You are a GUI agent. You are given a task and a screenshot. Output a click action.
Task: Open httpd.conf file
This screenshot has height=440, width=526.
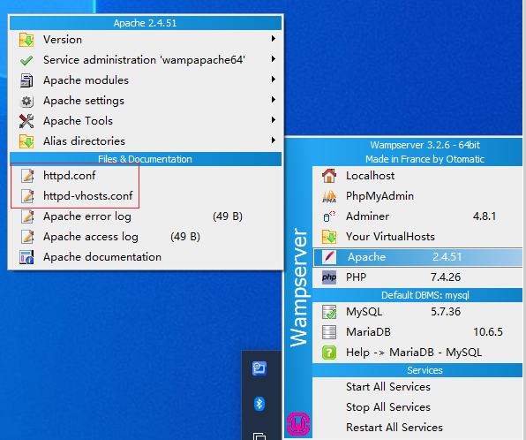pyautogui.click(x=146, y=176)
